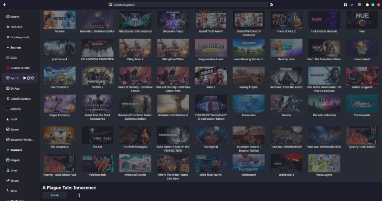Select The Fall game cover
382x201 pixels.
pyautogui.click(x=97, y=136)
